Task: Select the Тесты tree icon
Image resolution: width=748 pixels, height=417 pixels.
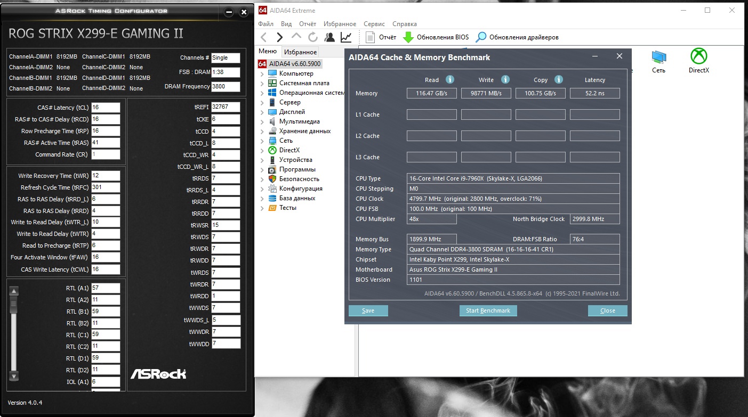Action: 272,208
